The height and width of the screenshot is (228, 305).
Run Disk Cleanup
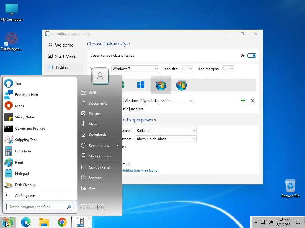click(40, 185)
